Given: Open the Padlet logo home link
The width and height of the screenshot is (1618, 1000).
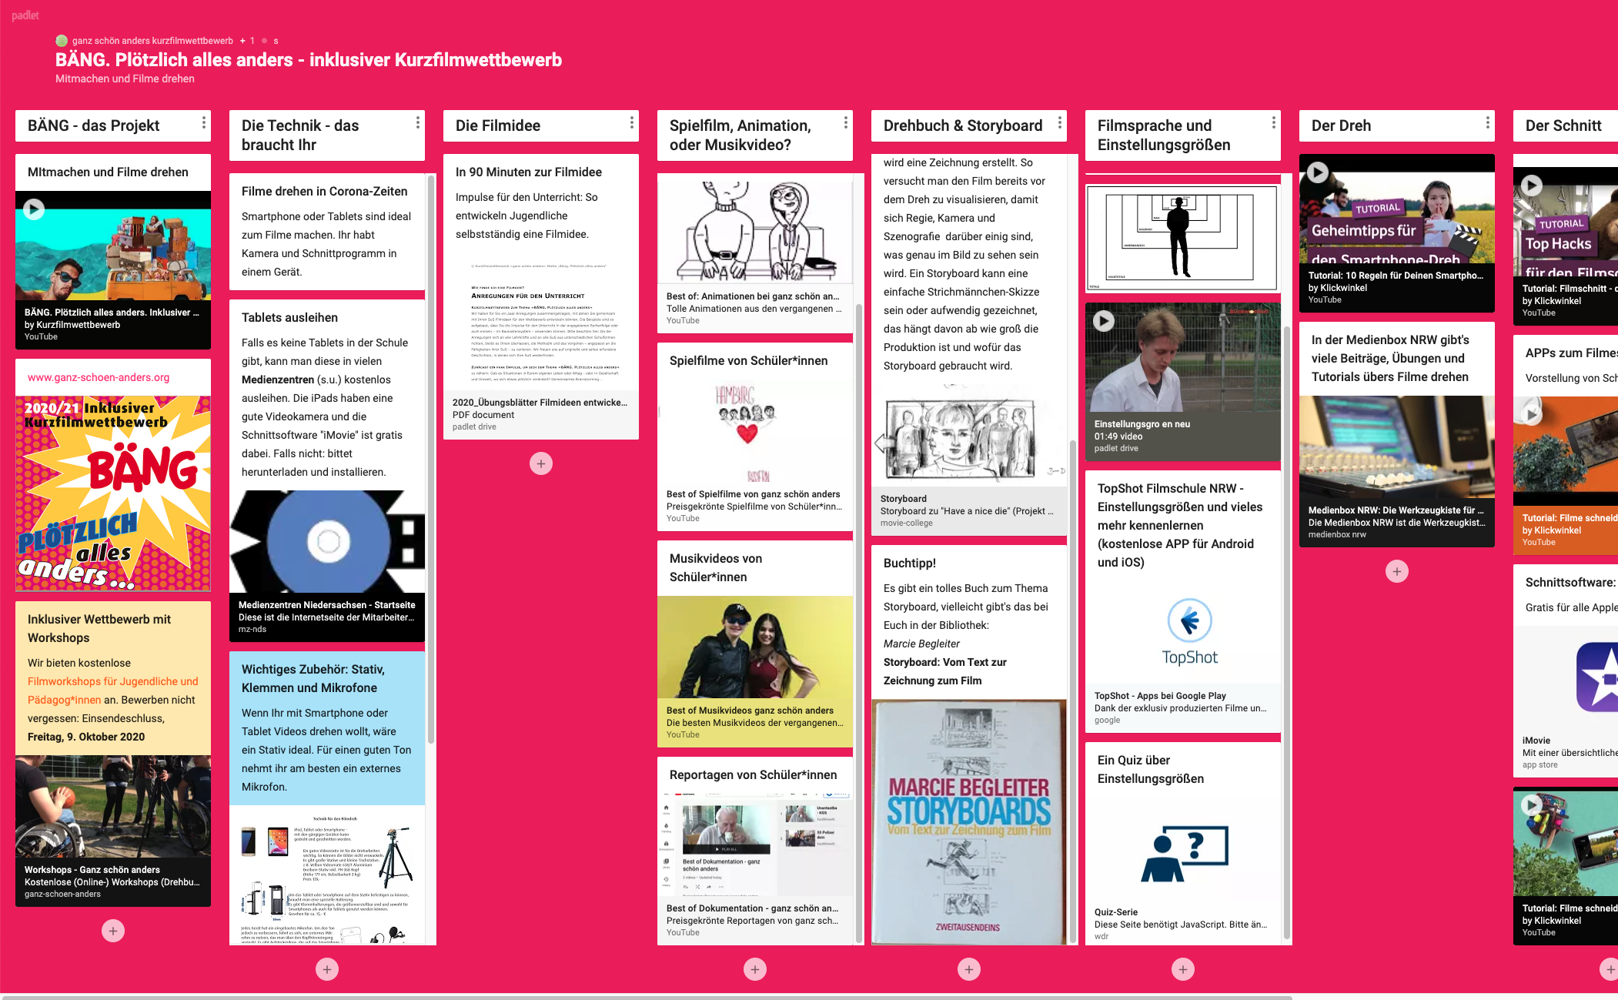Looking at the screenshot, I should (x=25, y=15).
